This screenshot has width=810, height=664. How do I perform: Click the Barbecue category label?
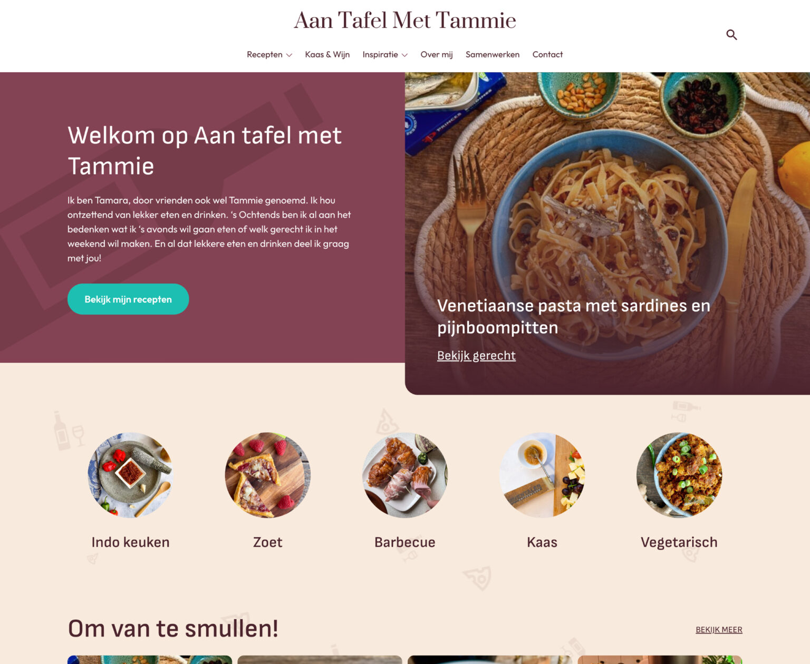coord(404,542)
